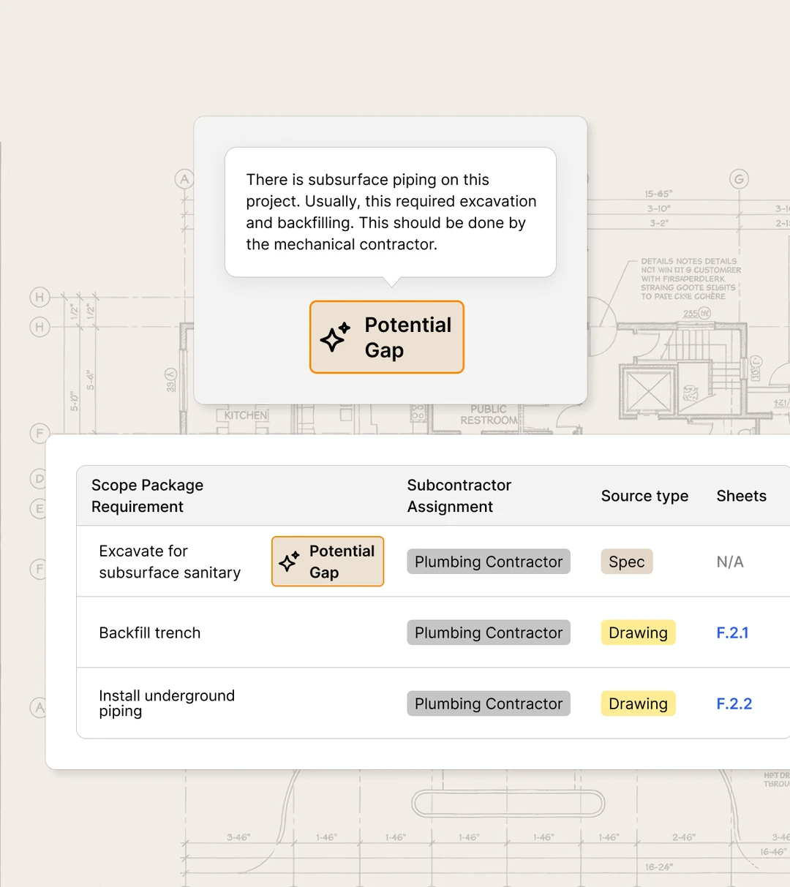This screenshot has width=790, height=887.
Task: Select grid marker circle G on the blueprint
Action: [x=740, y=179]
